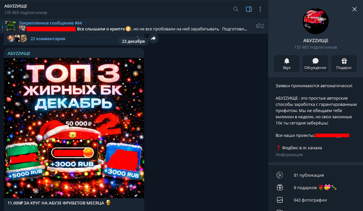Click the redacted link after Все наши проекты
363x211 pixels.
[x=332, y=136]
